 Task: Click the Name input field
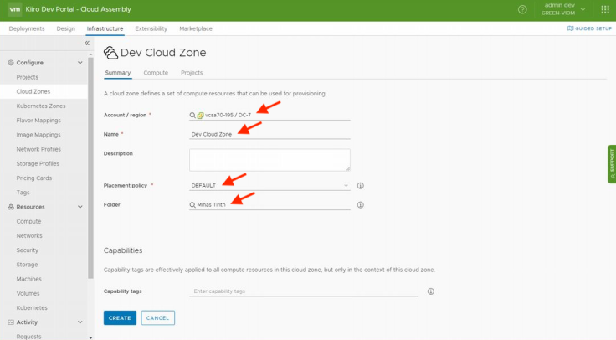[x=269, y=134]
